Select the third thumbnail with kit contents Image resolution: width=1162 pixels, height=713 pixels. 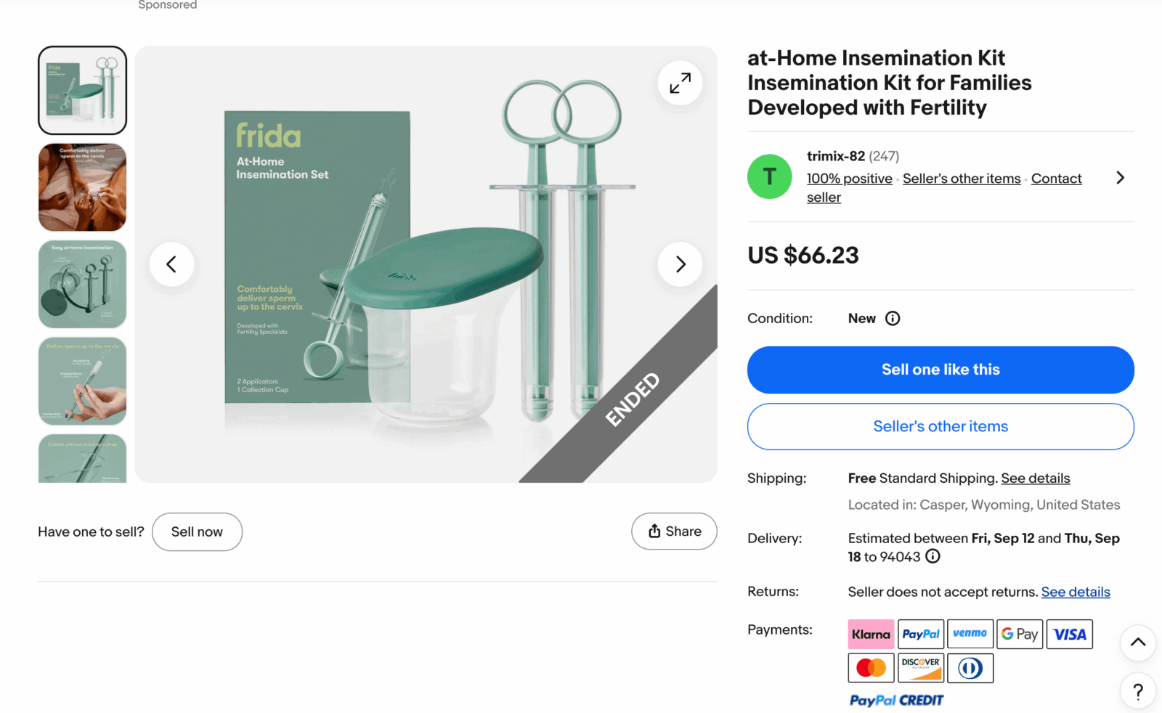coord(82,284)
